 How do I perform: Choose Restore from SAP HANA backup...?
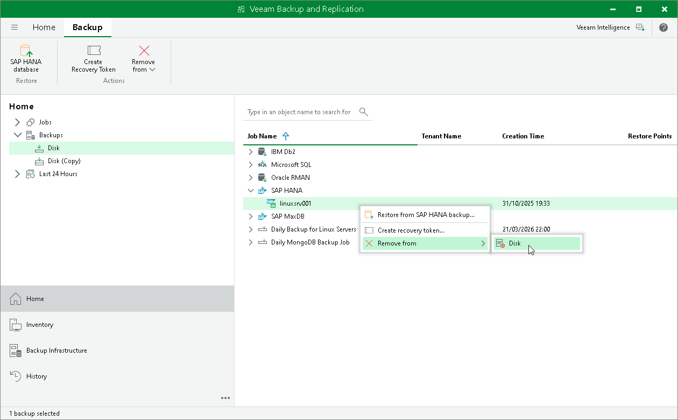tap(425, 215)
